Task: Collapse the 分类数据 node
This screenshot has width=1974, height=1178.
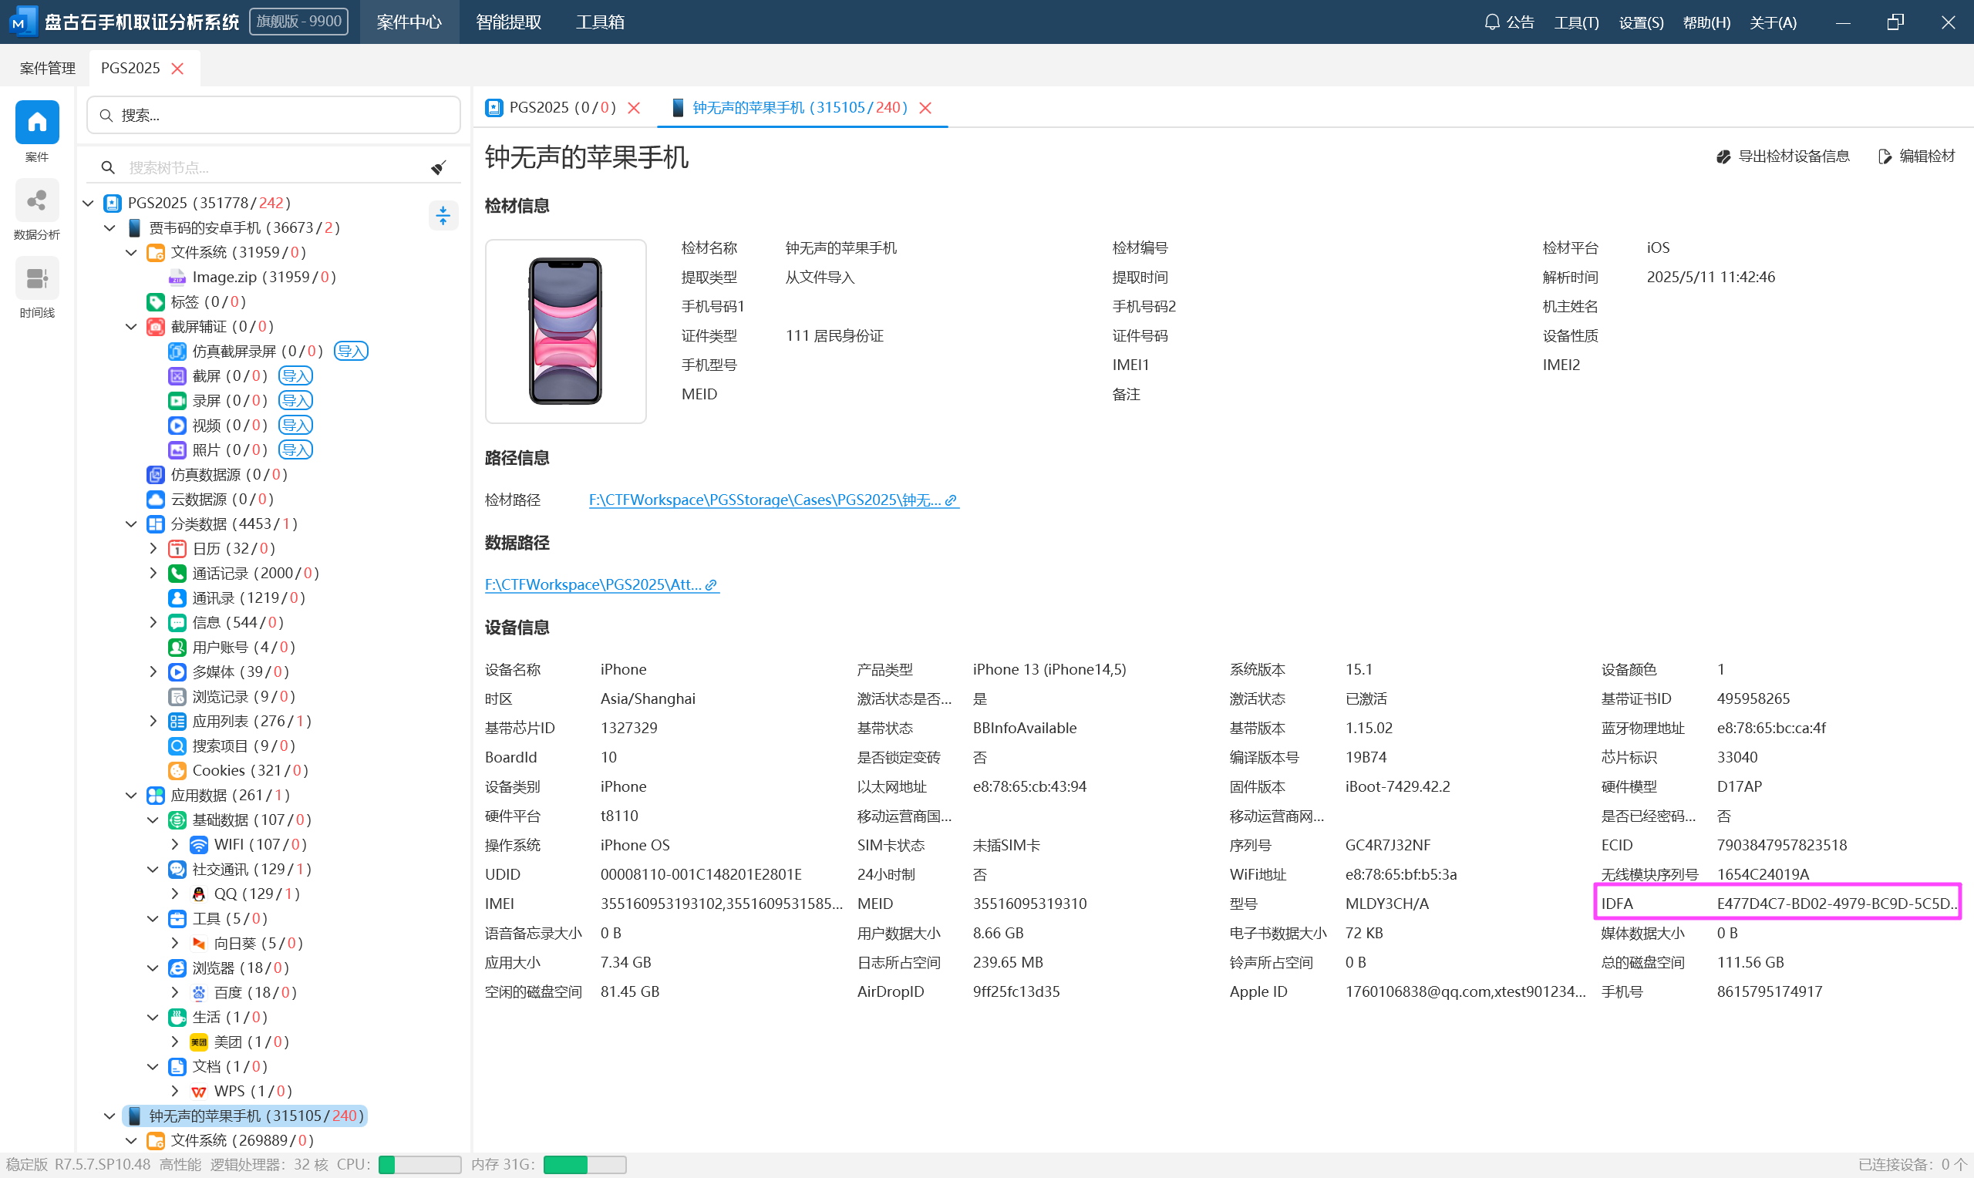Action: [131, 524]
